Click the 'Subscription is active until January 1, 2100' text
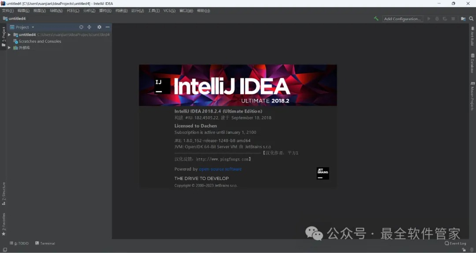 (x=215, y=132)
